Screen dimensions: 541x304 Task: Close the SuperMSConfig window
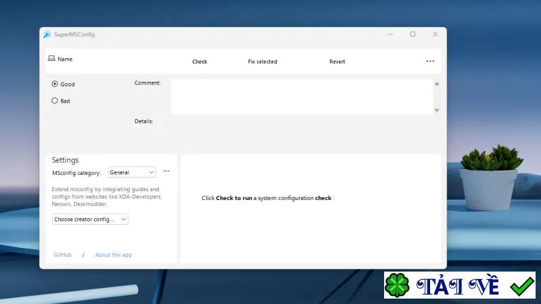pos(436,34)
